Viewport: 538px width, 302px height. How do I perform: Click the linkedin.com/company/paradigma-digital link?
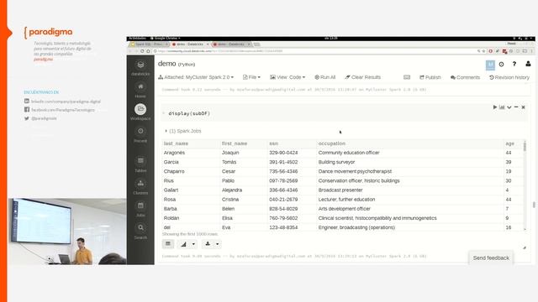66,102
